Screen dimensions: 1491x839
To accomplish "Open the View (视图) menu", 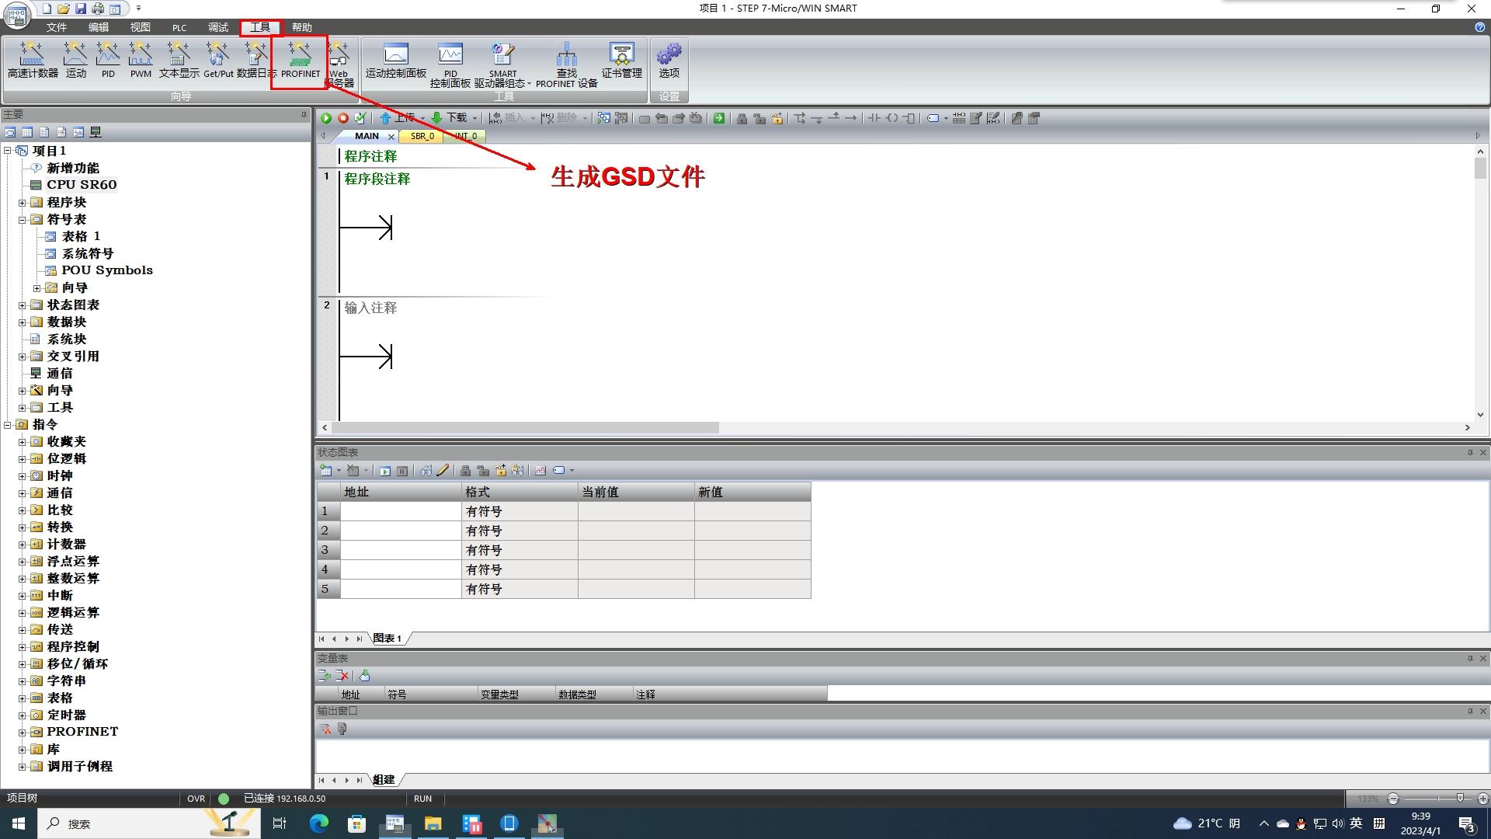I will pyautogui.click(x=140, y=27).
